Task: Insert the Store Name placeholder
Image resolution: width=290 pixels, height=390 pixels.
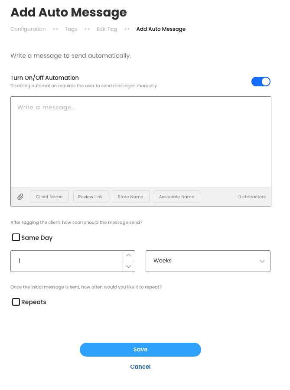Action: [x=130, y=197]
